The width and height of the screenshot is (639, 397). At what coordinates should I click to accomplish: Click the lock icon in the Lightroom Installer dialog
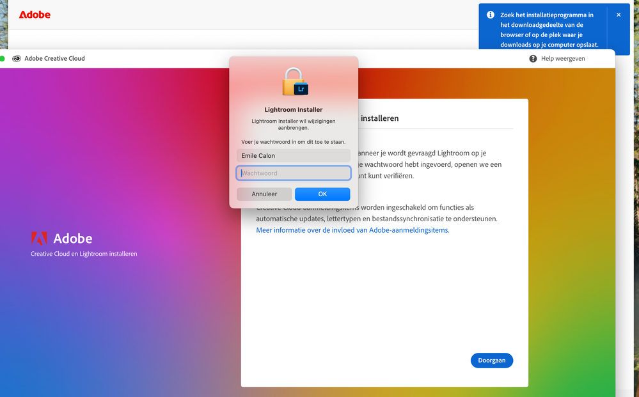295,82
